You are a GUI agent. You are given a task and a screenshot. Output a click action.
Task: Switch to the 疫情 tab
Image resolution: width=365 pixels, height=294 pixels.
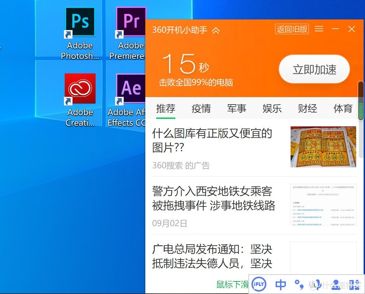click(x=201, y=108)
